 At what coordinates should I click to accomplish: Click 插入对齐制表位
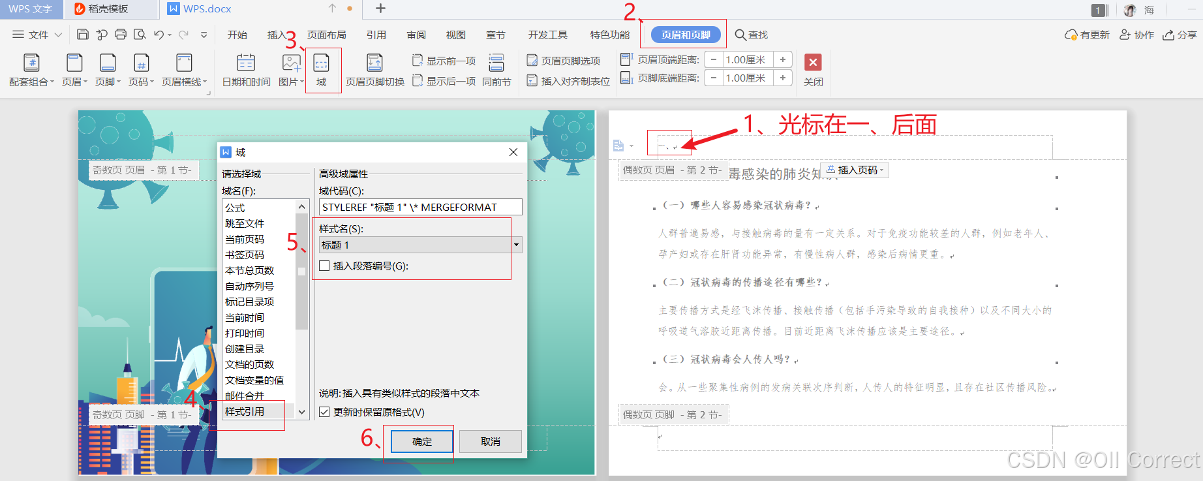[568, 81]
